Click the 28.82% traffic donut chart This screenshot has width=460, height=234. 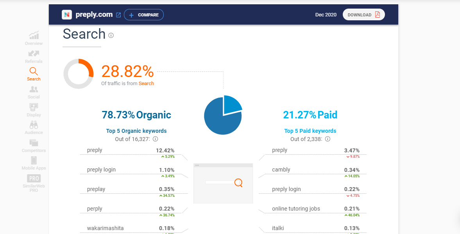[78, 74]
